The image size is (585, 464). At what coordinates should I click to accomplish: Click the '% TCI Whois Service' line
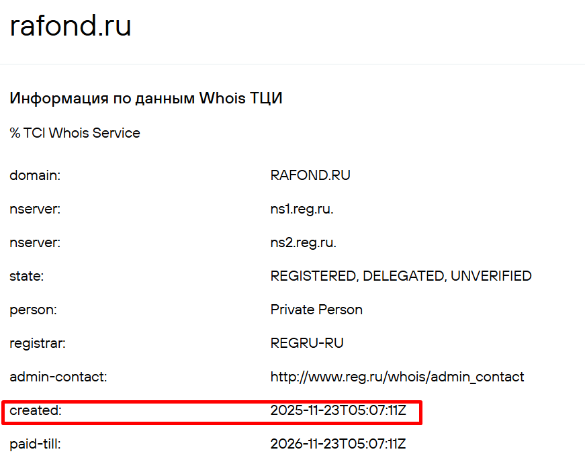click(x=75, y=133)
